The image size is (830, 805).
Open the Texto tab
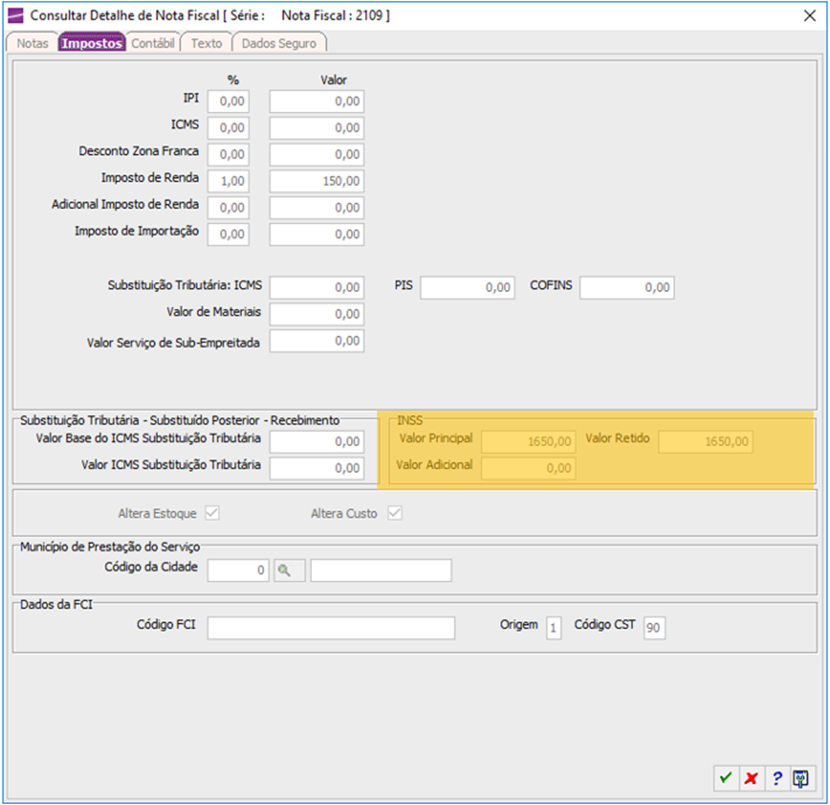[206, 43]
